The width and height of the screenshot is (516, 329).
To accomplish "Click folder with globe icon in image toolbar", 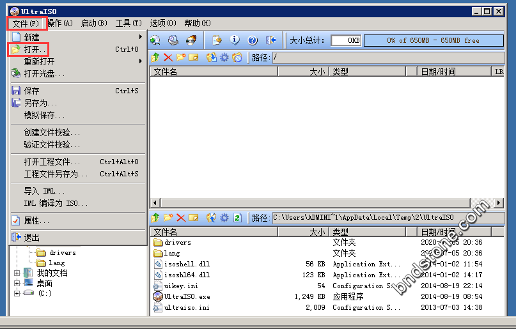I will (237, 57).
